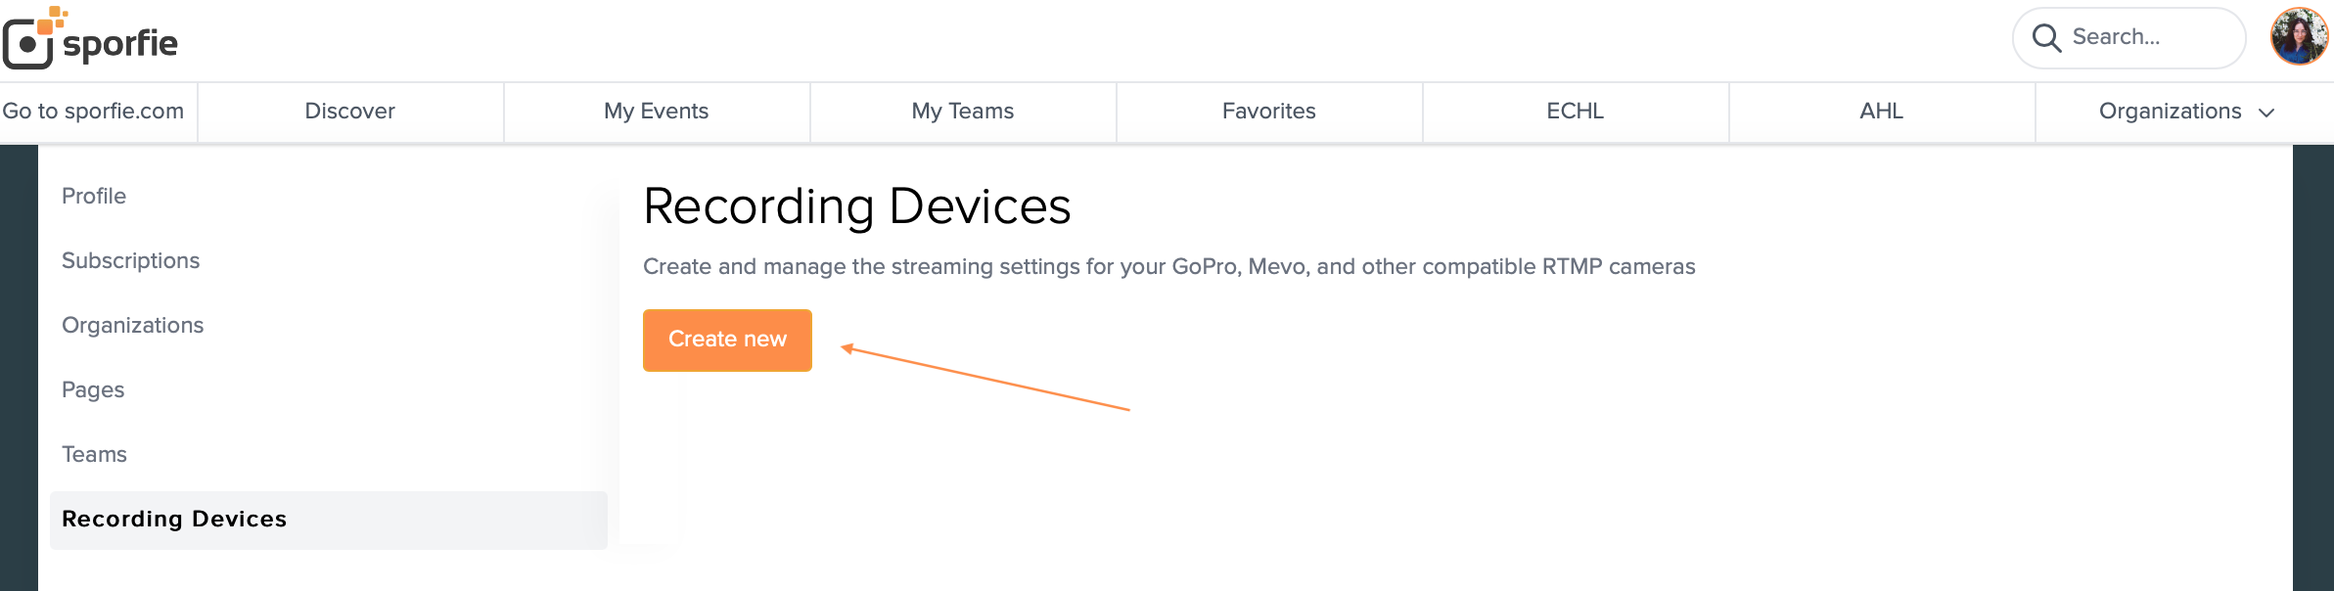
Task: Open My Teams in navigation
Action: (962, 112)
